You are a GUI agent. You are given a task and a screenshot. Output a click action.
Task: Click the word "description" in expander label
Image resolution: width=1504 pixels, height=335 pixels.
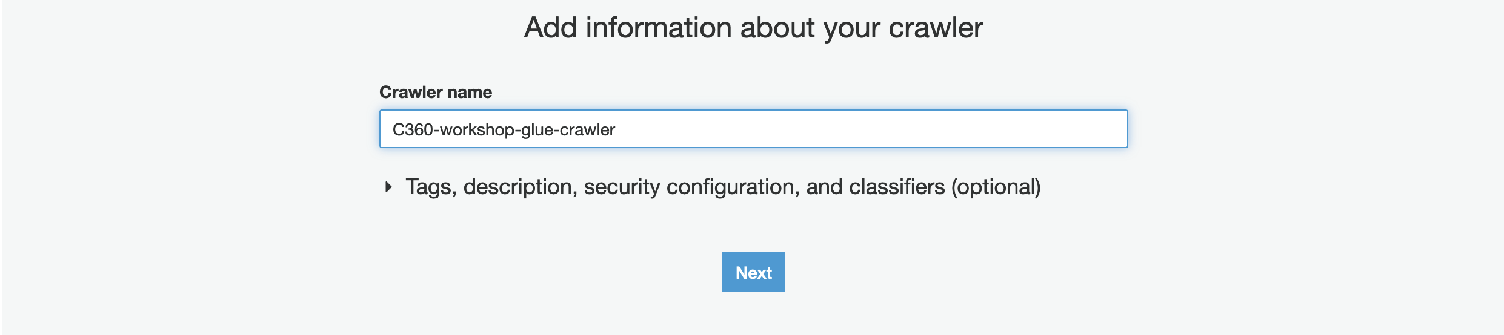point(517,187)
